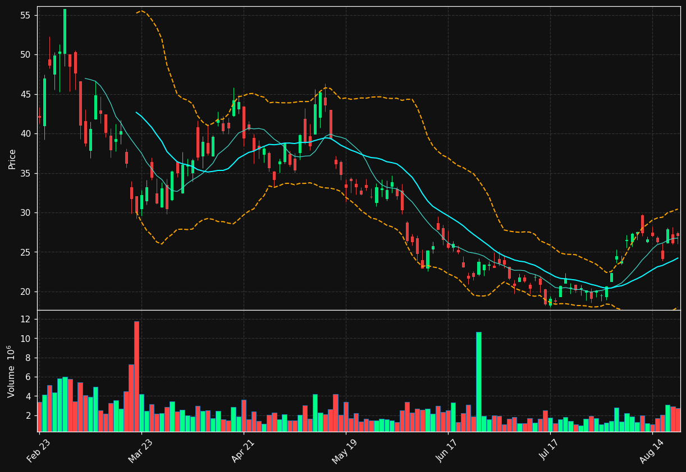Click the 40 price axis label

pos(26,134)
